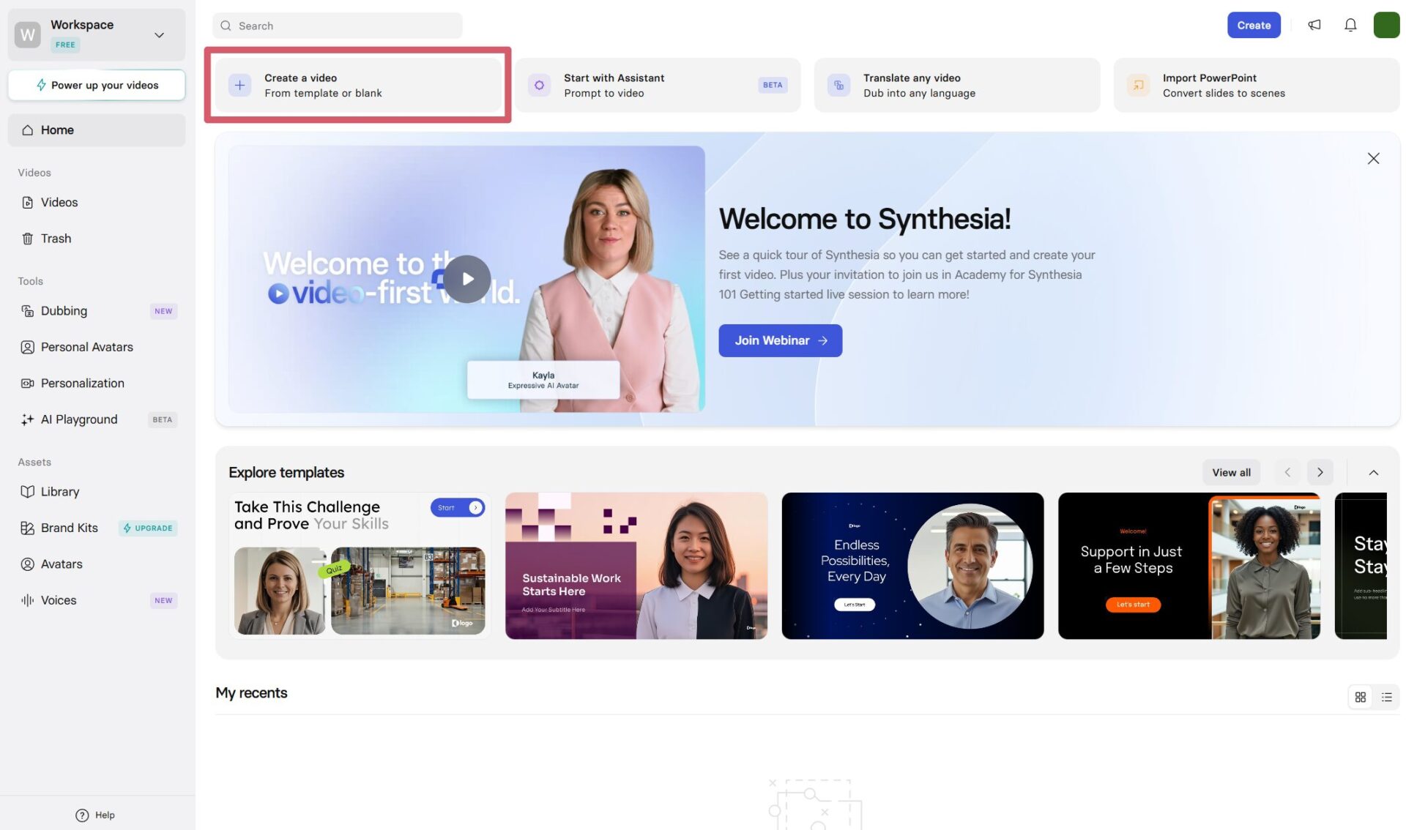This screenshot has width=1406, height=830.
Task: Click the Start with Assistant icon
Action: coord(539,85)
